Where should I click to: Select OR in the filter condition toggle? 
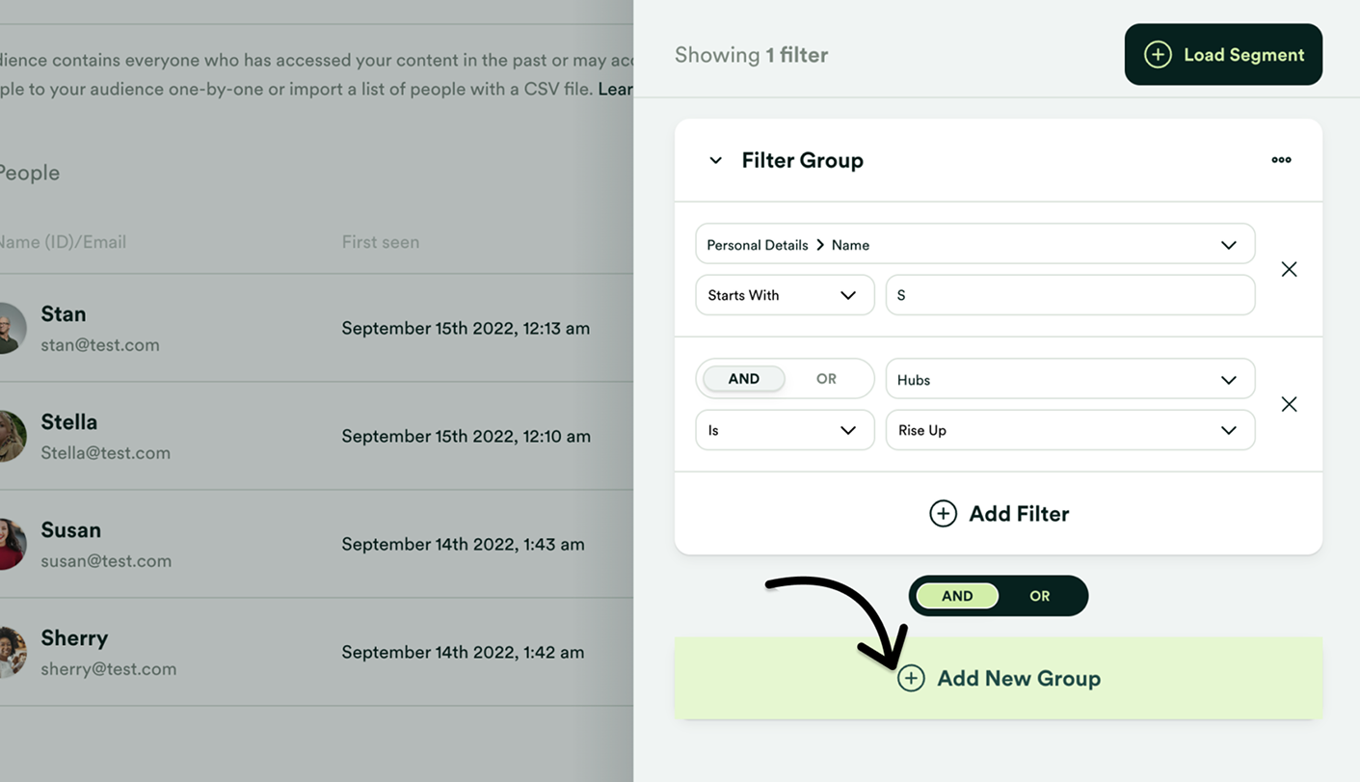point(825,378)
